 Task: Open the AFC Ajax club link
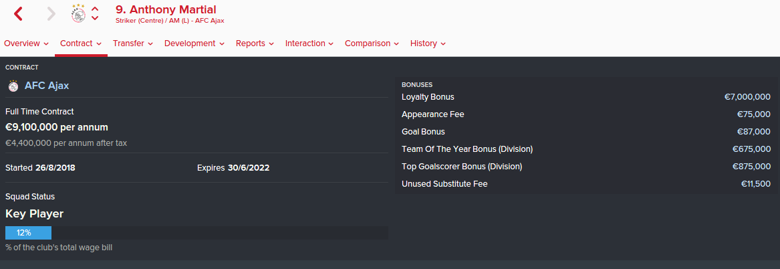click(x=47, y=86)
